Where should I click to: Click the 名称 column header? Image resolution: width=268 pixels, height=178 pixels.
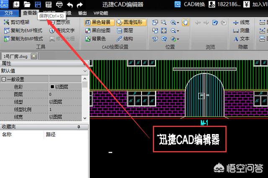coord(7,134)
